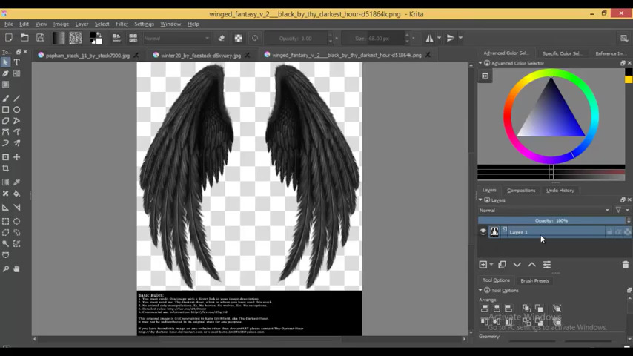Switch to the Undo History tab

coord(560,190)
